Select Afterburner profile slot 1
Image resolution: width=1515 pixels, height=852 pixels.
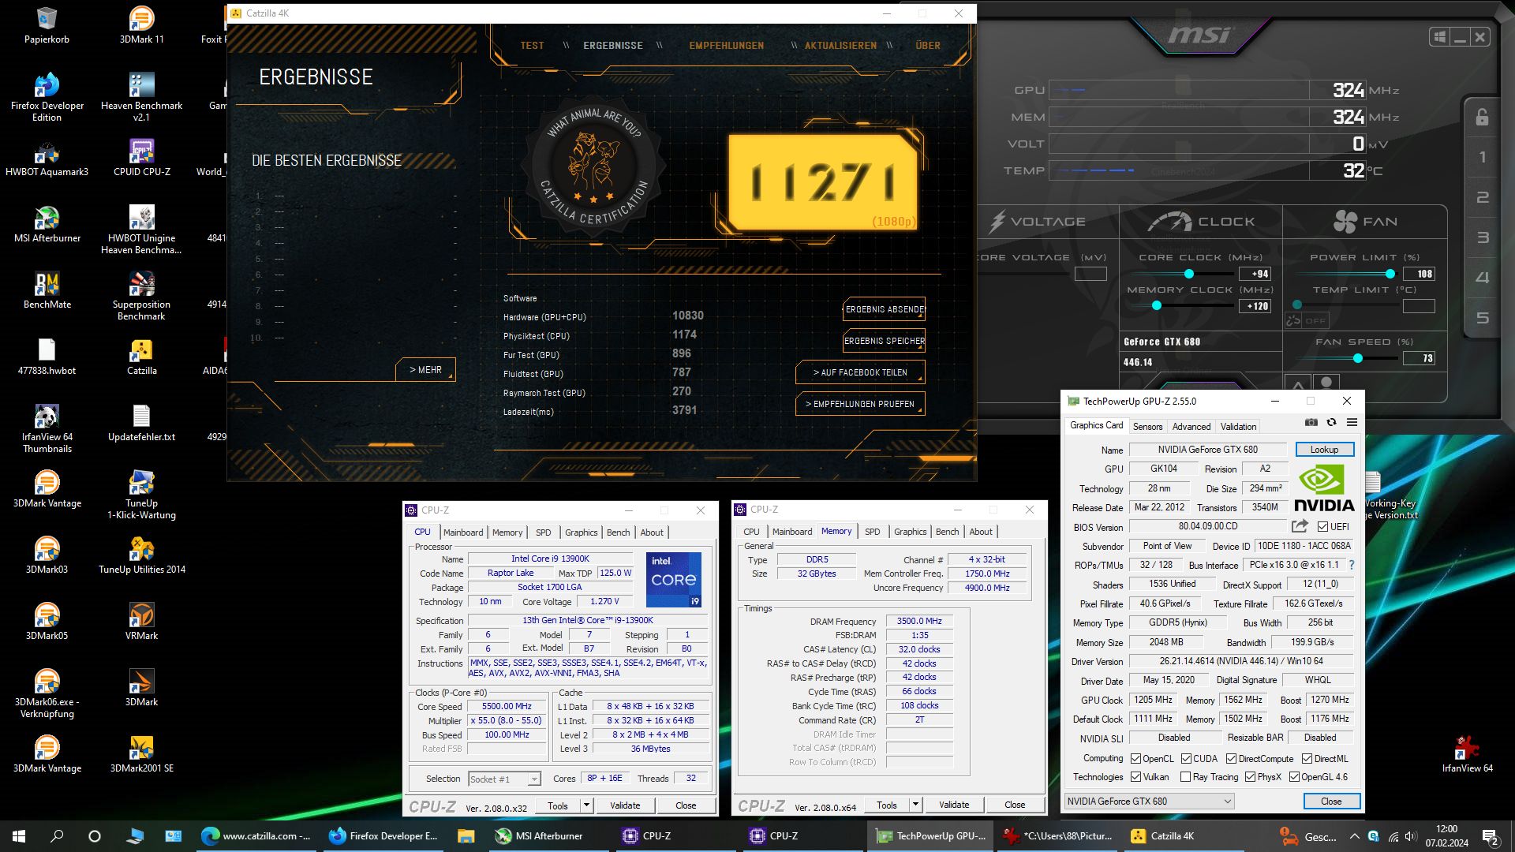coord(1483,157)
